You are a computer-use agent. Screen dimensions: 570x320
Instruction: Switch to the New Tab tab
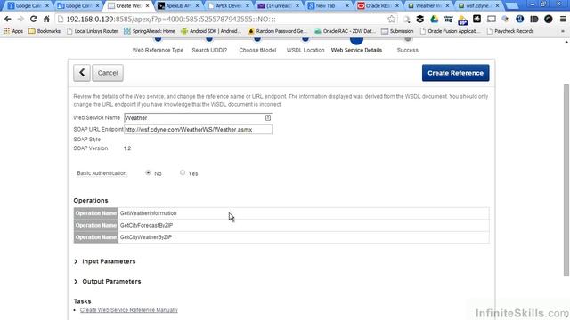(329, 6)
